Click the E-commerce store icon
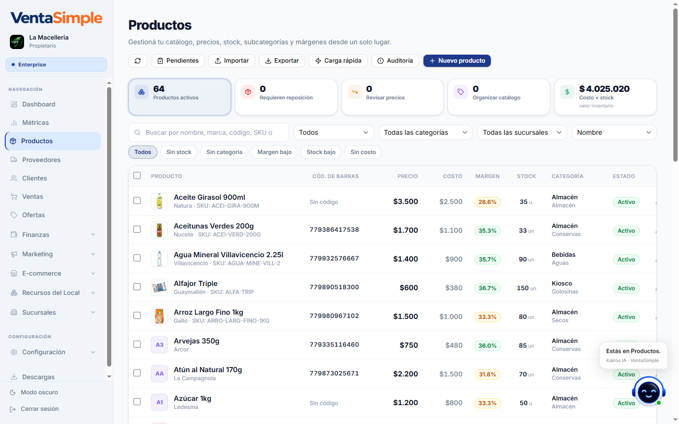The width and height of the screenshot is (679, 424). pos(14,273)
